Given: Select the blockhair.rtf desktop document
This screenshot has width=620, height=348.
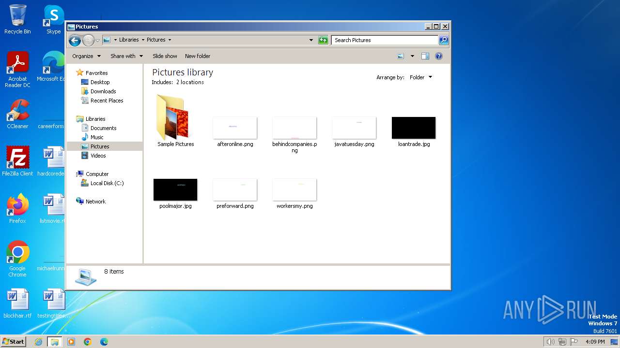Looking at the screenshot, I should click(17, 304).
